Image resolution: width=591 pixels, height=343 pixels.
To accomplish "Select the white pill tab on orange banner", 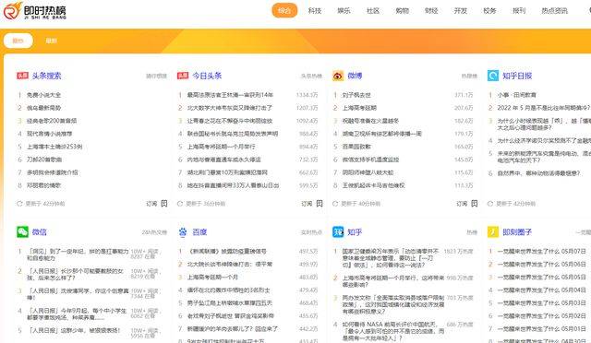I will (18, 41).
